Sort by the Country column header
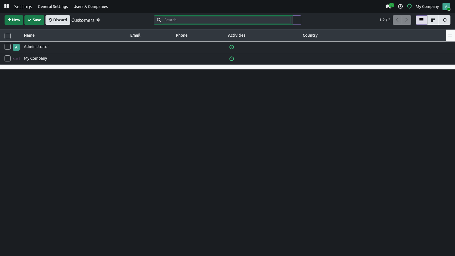This screenshot has height=256, width=455. [x=310, y=35]
